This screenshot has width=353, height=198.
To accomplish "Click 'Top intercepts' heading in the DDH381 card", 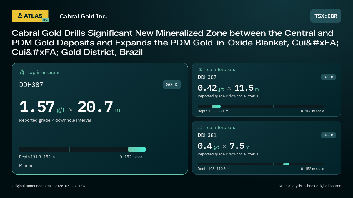I will click(x=220, y=128).
